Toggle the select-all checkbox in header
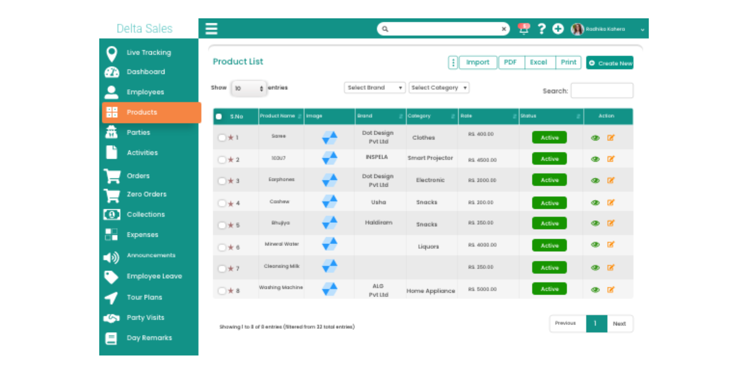The height and width of the screenshot is (374, 748). click(x=219, y=116)
